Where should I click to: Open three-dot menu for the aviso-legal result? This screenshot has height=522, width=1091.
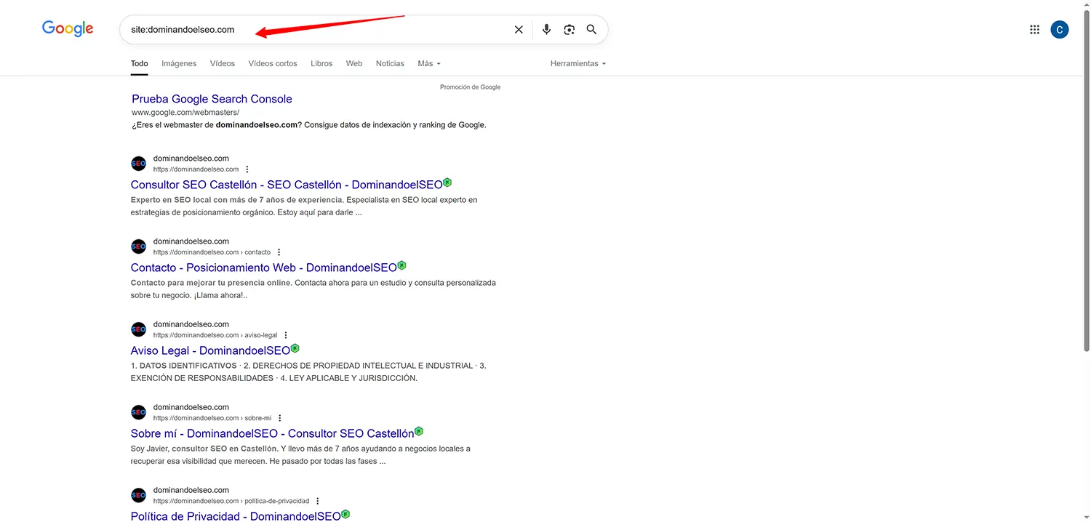coord(286,335)
